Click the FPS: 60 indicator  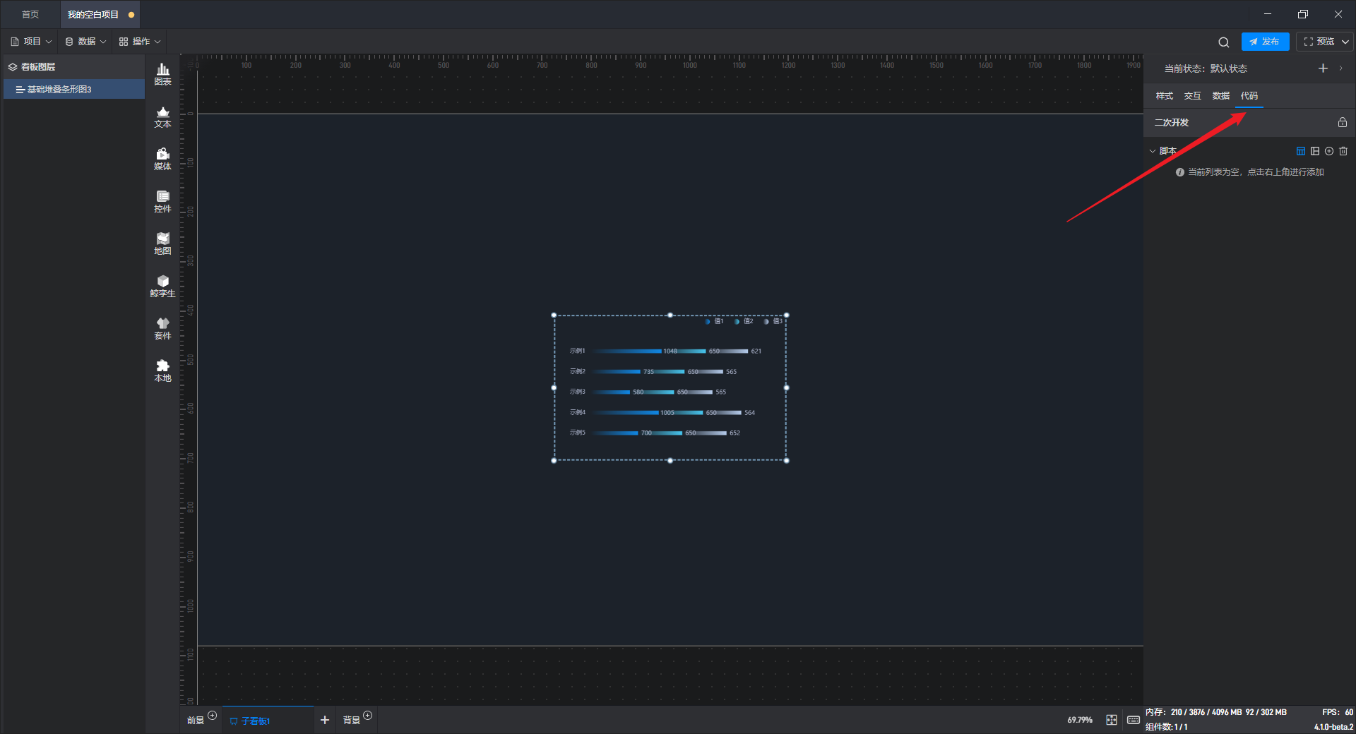pyautogui.click(x=1338, y=712)
